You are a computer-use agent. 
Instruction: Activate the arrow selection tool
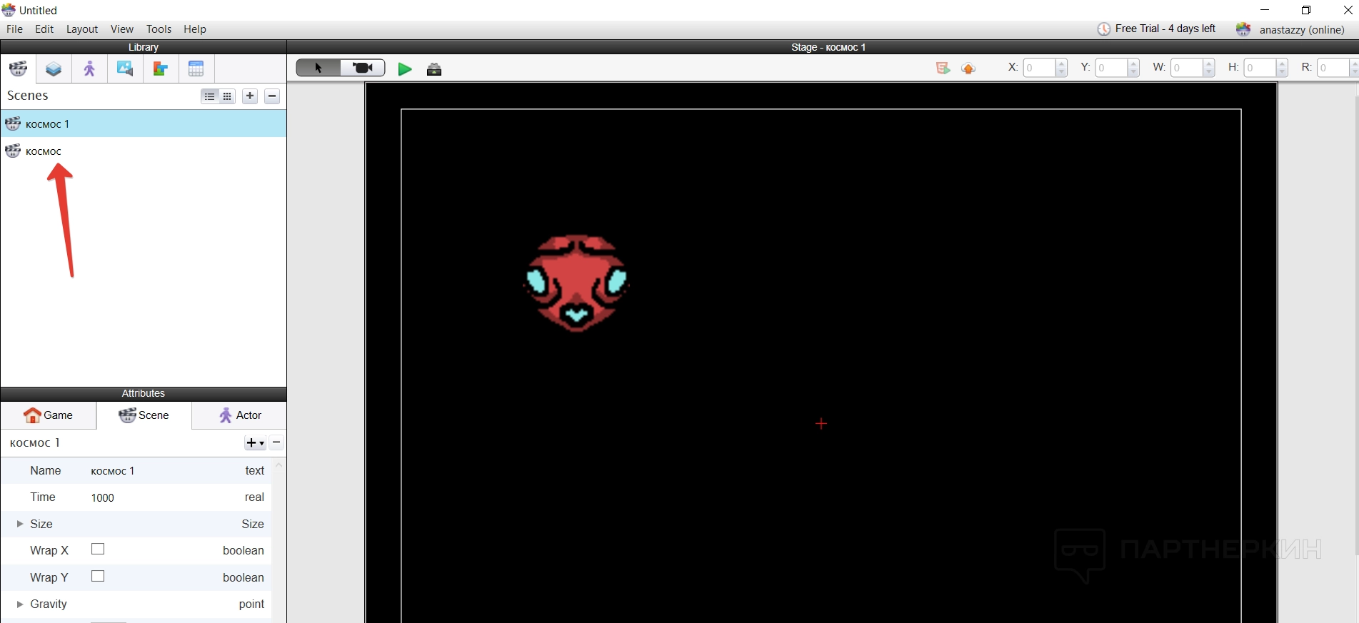click(319, 68)
